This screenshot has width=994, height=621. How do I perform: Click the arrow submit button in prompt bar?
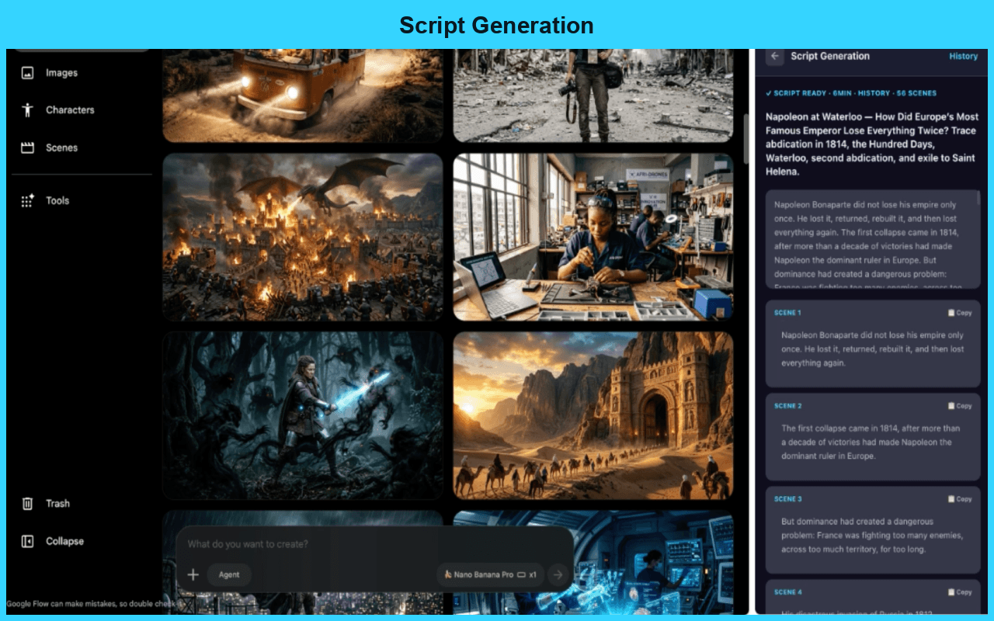coord(557,575)
